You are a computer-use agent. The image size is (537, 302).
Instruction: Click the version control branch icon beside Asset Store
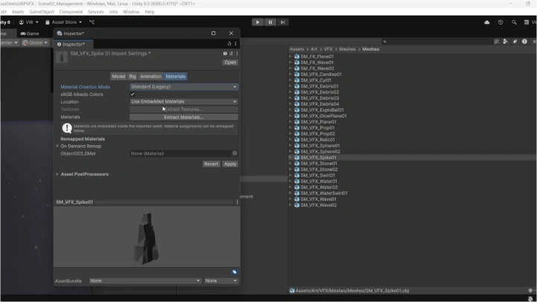point(92,22)
